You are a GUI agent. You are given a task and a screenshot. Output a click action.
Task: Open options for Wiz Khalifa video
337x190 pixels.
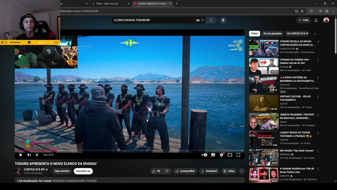click(318, 151)
